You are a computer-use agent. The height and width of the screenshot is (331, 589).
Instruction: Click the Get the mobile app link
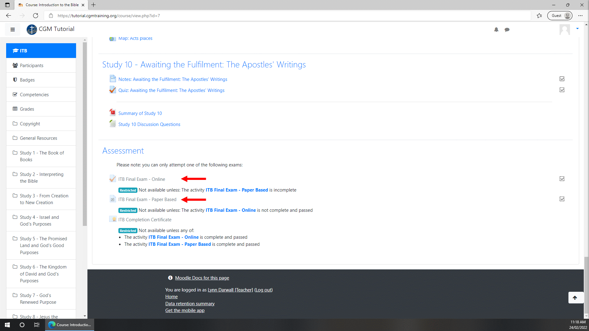tap(185, 310)
